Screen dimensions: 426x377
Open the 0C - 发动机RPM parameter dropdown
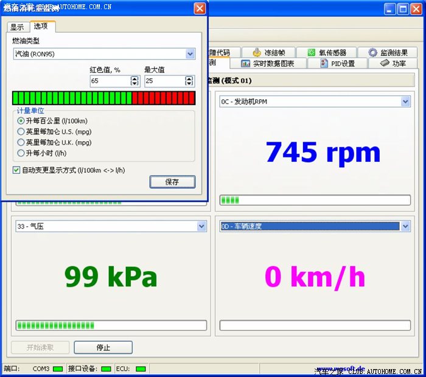tap(406, 102)
